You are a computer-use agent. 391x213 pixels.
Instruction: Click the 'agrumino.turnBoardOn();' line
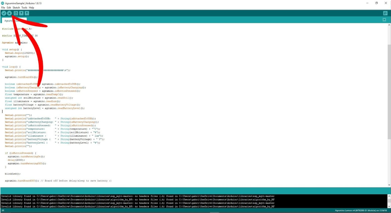[21, 77]
